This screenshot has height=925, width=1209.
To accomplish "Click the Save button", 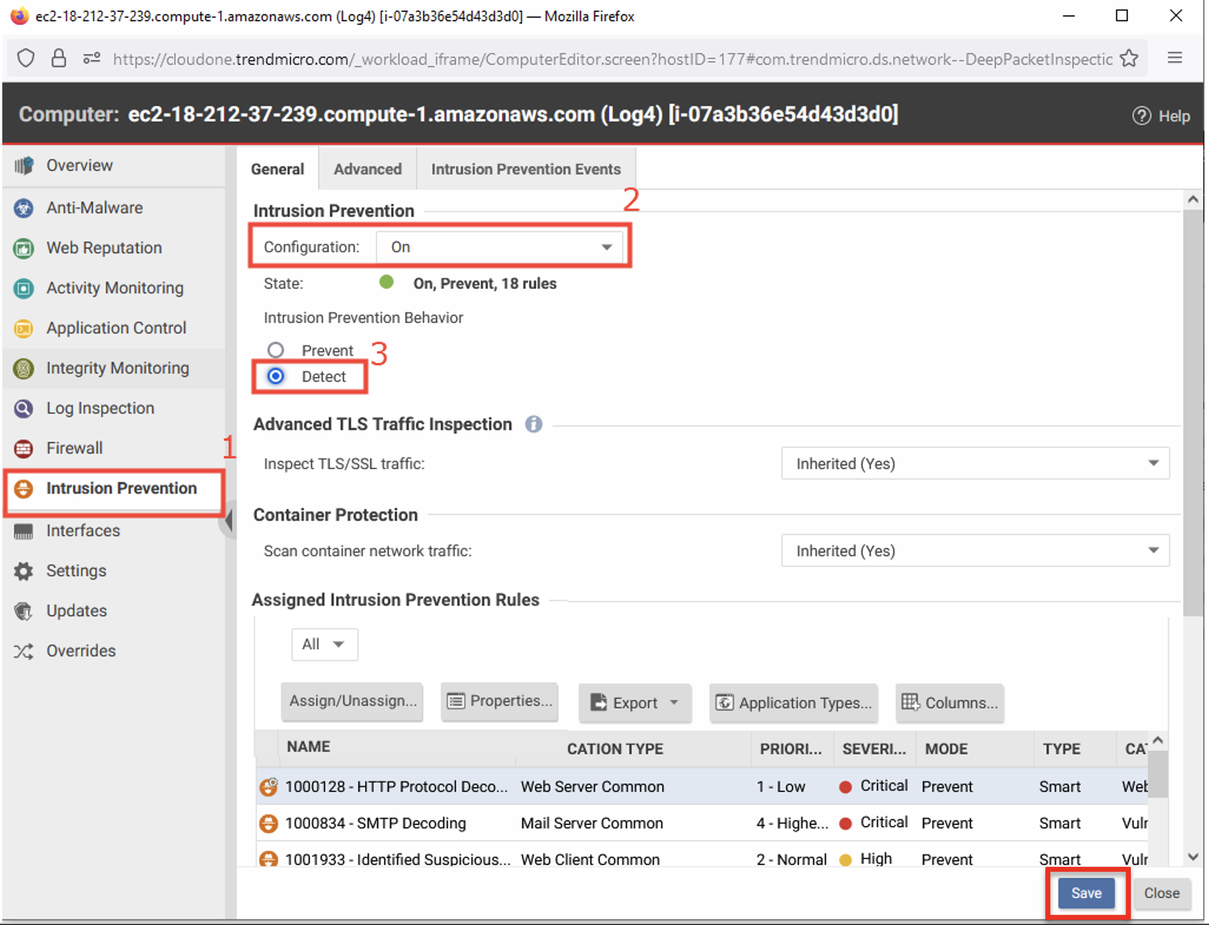I will click(x=1086, y=892).
